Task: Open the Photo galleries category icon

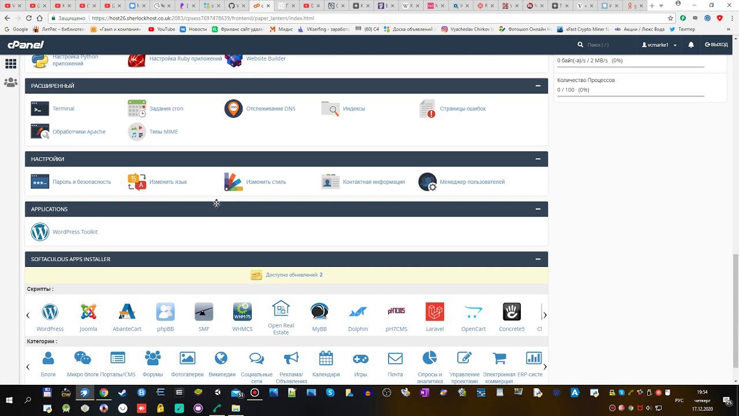Action: 187,358
